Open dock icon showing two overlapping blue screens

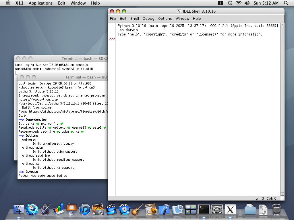[177, 209]
